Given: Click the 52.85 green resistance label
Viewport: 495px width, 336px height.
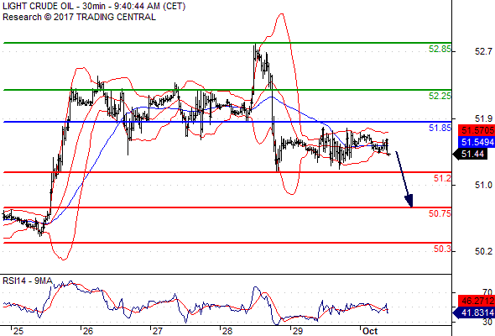Looking at the screenshot, I should pyautogui.click(x=440, y=49).
